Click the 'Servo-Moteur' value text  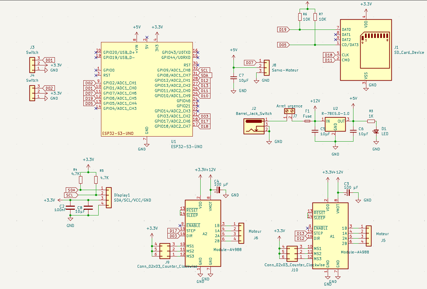(x=285, y=70)
